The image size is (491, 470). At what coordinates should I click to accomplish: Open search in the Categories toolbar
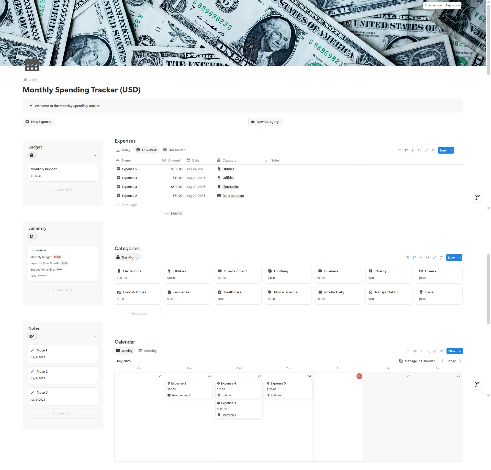tap(428, 258)
